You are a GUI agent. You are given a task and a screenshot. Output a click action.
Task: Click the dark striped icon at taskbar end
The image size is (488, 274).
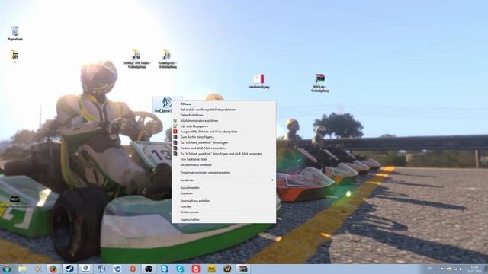243,269
